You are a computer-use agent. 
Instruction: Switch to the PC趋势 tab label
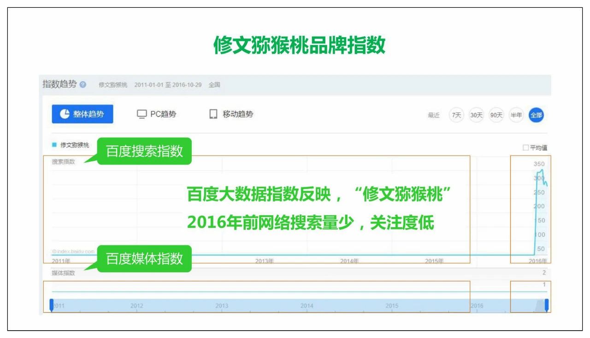coord(163,115)
